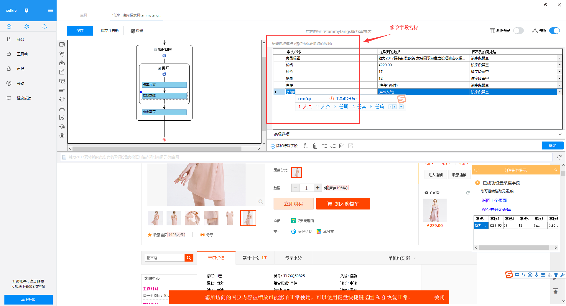Expand the 高级选项 section chevron

[x=560, y=134]
